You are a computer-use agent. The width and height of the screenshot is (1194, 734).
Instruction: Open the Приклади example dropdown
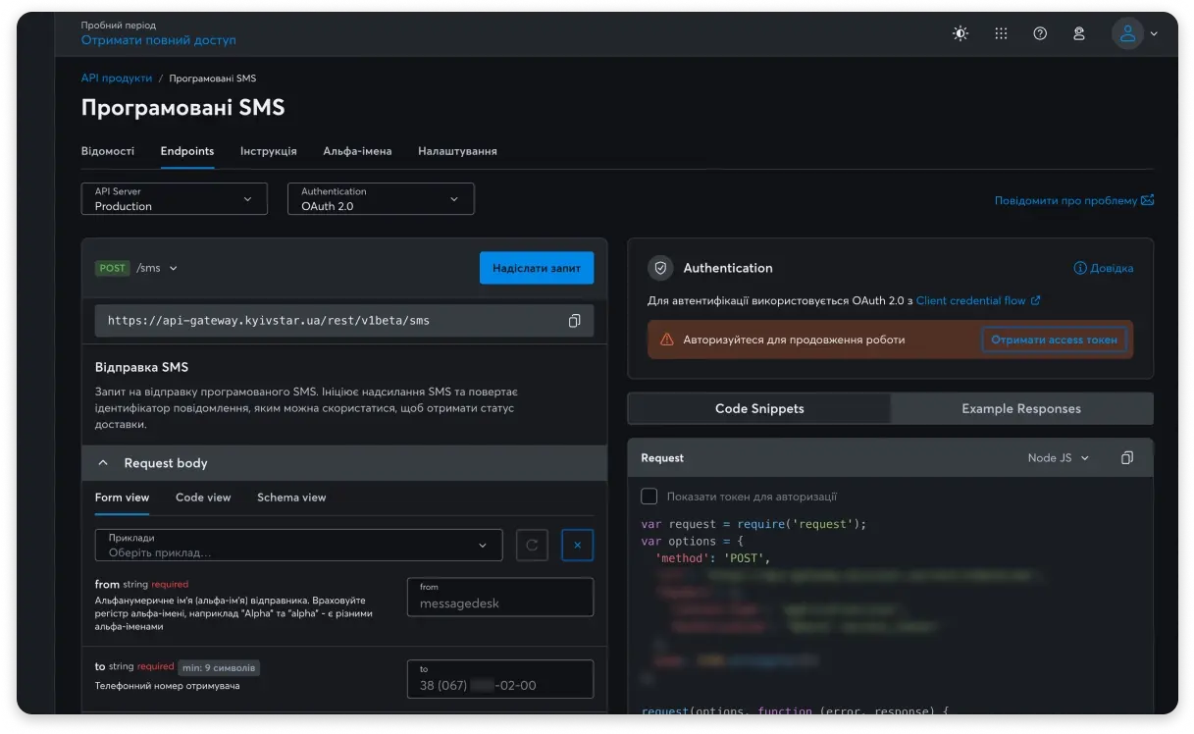click(298, 545)
